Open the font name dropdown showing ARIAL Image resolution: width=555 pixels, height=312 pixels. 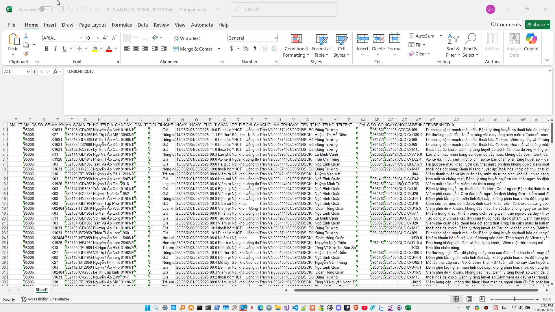point(81,38)
